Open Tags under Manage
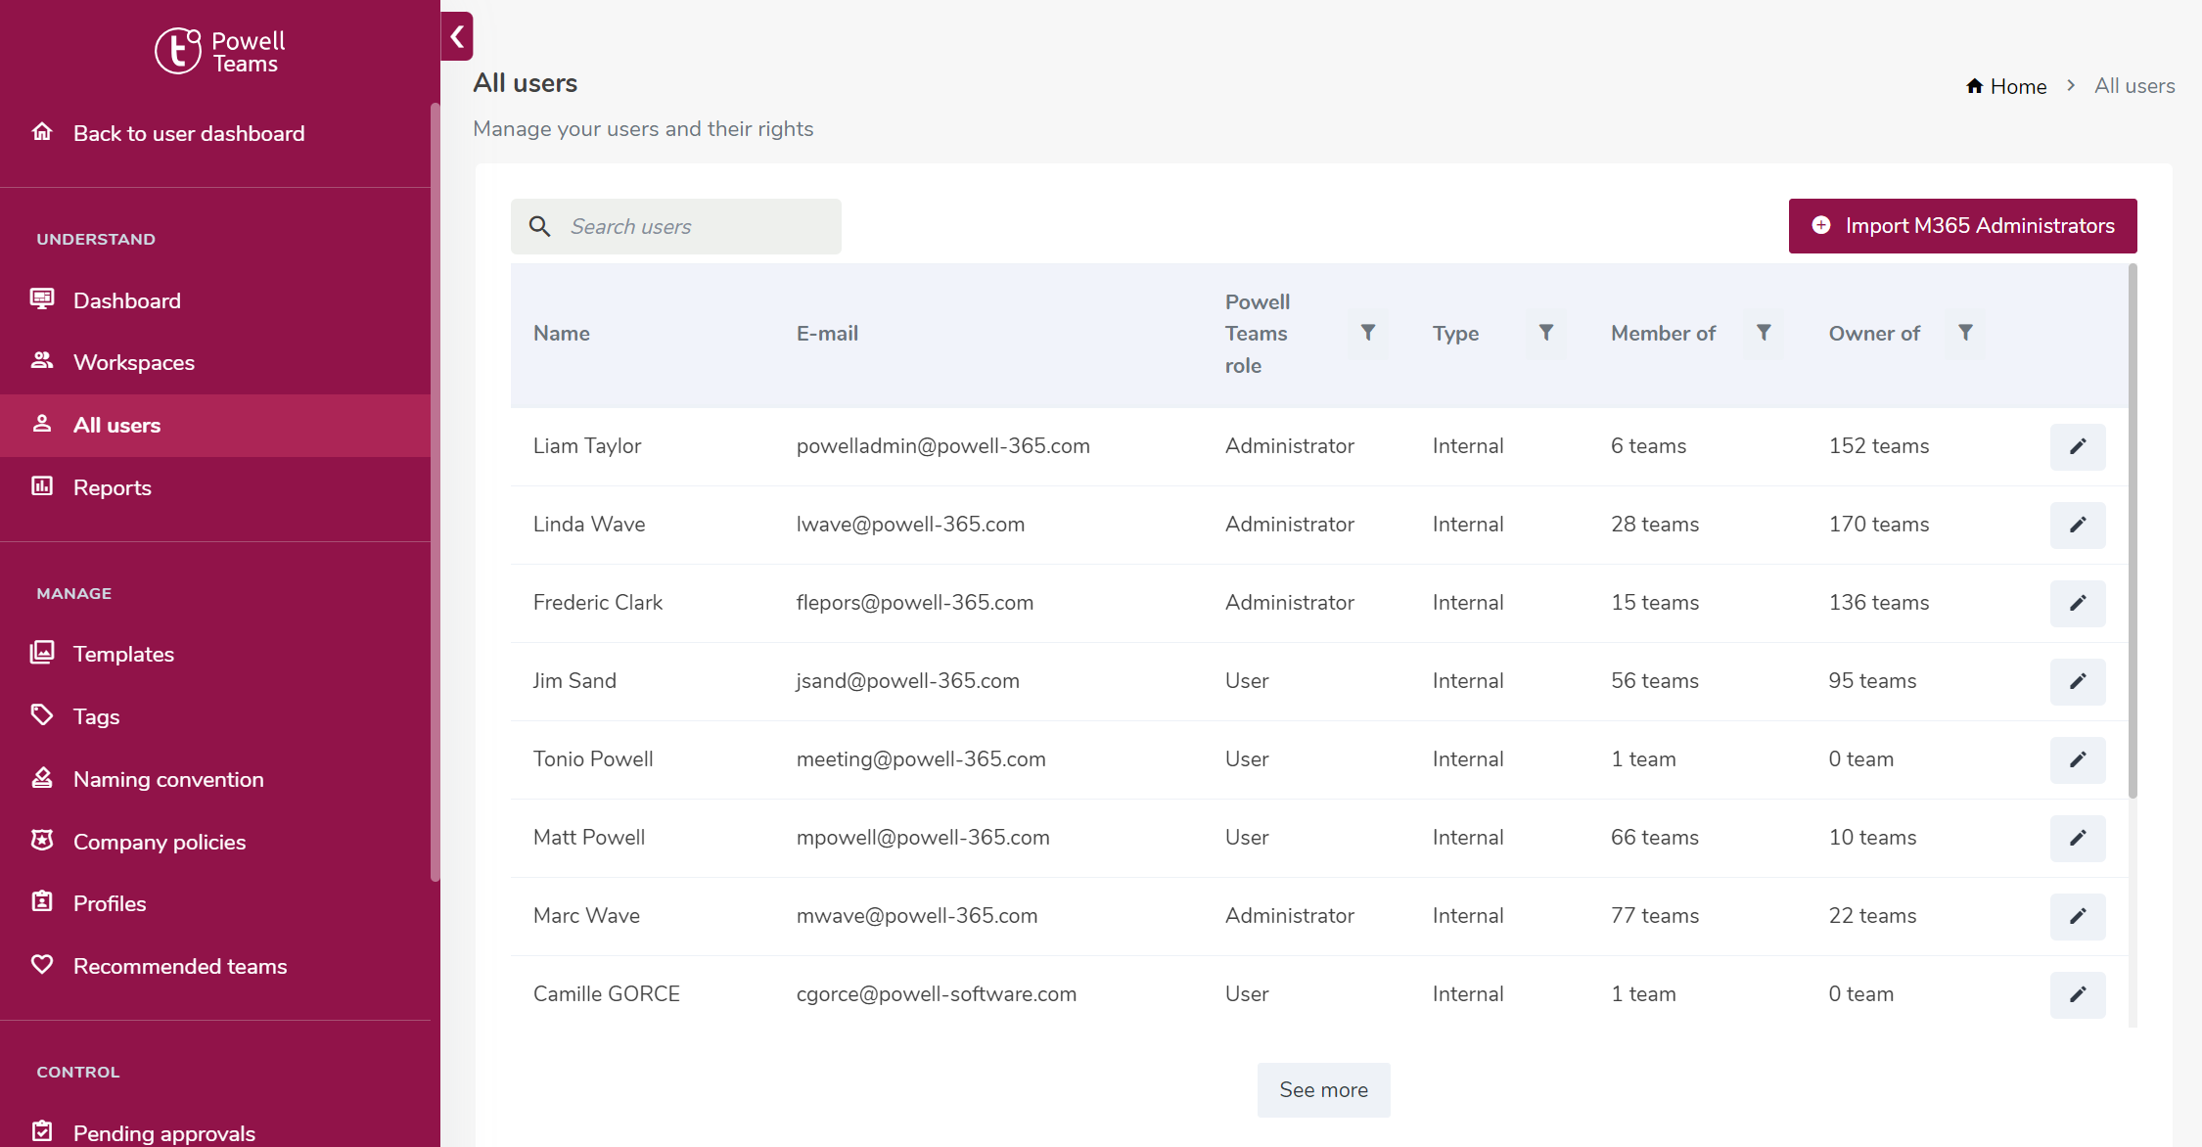2202x1147 pixels. pos(215,716)
